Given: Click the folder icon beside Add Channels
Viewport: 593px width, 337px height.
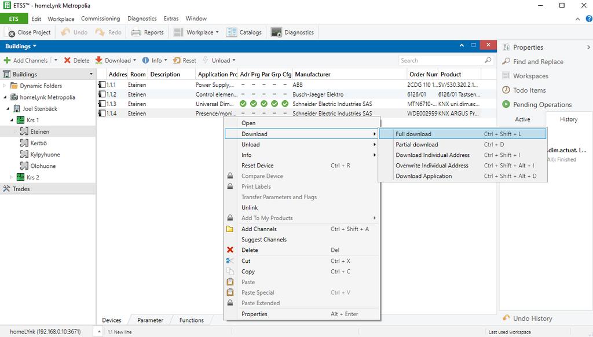Looking at the screenshot, I should (230, 229).
